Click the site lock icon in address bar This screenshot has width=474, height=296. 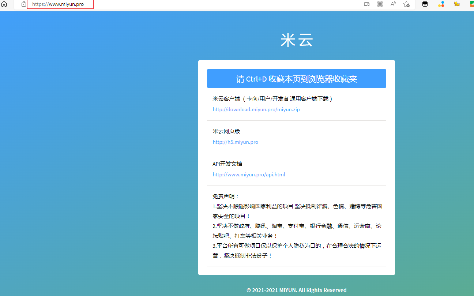[24, 4]
